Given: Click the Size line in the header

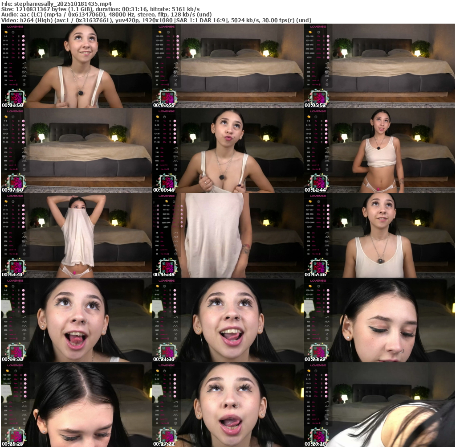Looking at the screenshot, I should click(100, 9).
